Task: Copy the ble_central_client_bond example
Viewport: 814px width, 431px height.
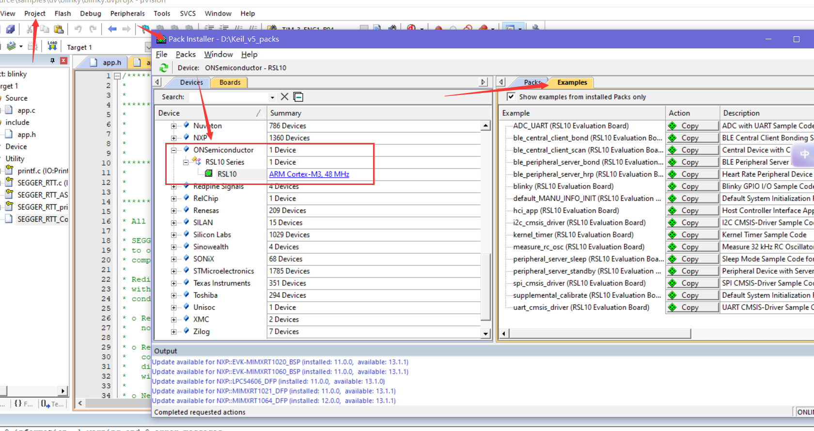Action: [x=692, y=138]
